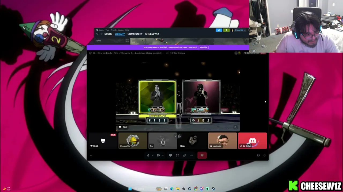Open the View menu in Steam
The image size is (343, 192).
107,30
